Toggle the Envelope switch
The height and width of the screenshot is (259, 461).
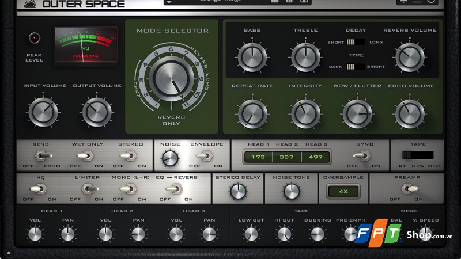[x=205, y=156]
